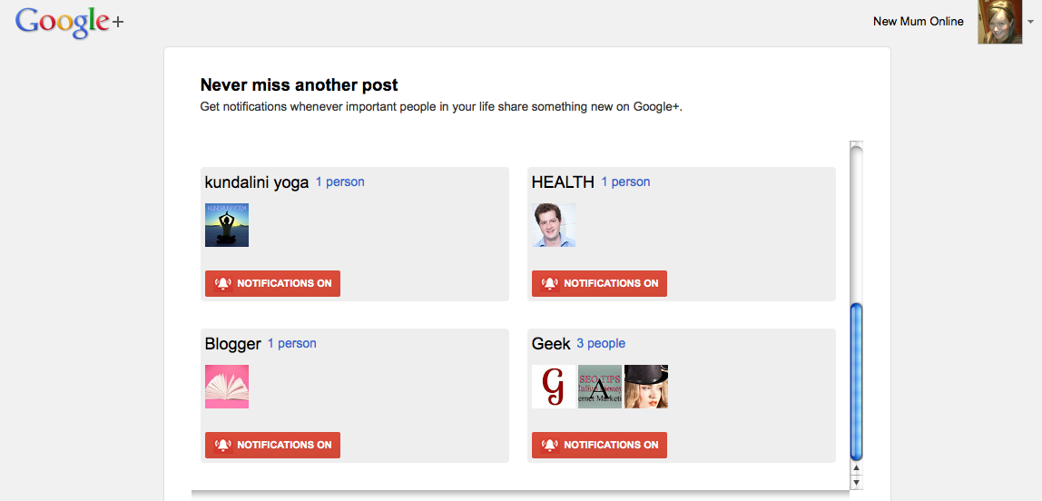The width and height of the screenshot is (1042, 501).
Task: Click the scrollbar up arrow
Action: pyautogui.click(x=857, y=469)
